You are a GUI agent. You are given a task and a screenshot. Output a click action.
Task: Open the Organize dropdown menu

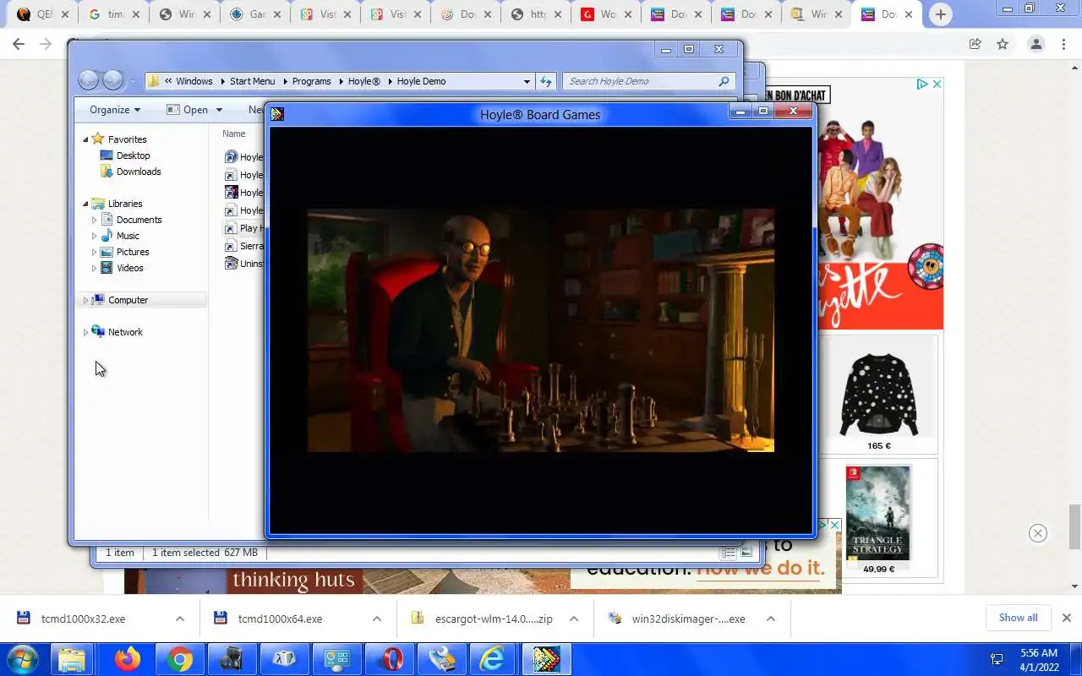pyautogui.click(x=115, y=109)
